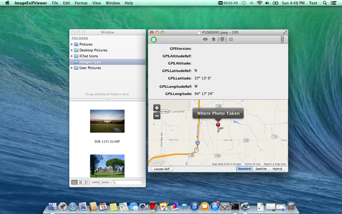
Task: Open Calendar from the Dock
Action: click(103, 206)
